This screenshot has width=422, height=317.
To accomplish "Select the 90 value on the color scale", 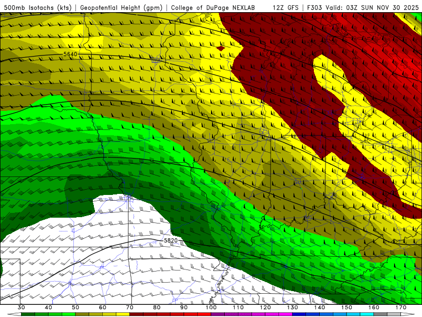I will tap(184, 307).
